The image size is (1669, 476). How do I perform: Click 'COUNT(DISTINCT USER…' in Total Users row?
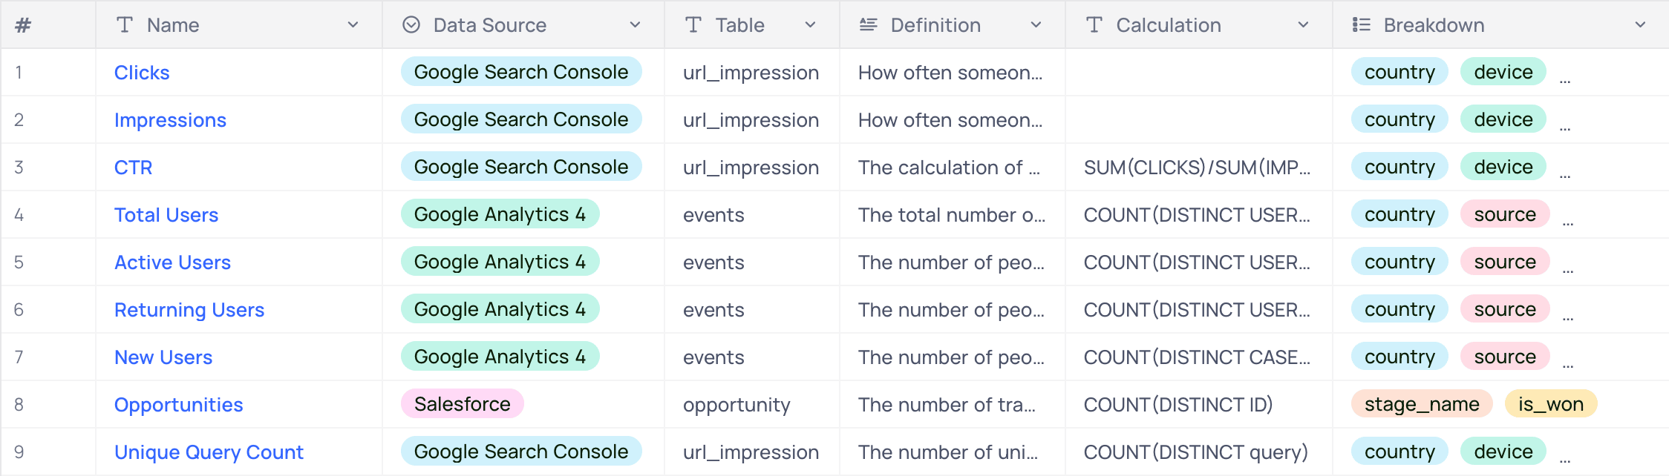pos(1198,215)
